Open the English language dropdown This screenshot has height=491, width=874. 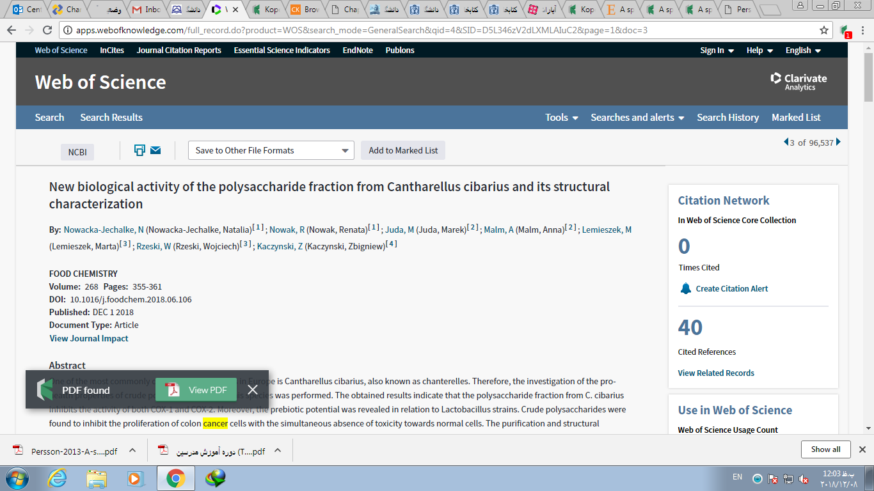[x=803, y=51]
